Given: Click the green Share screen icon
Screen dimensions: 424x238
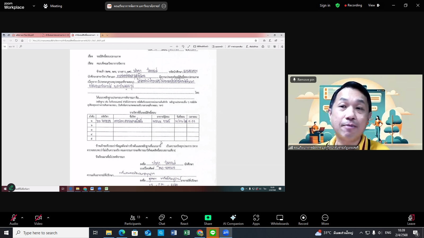Looking at the screenshot, I should pos(208,218).
